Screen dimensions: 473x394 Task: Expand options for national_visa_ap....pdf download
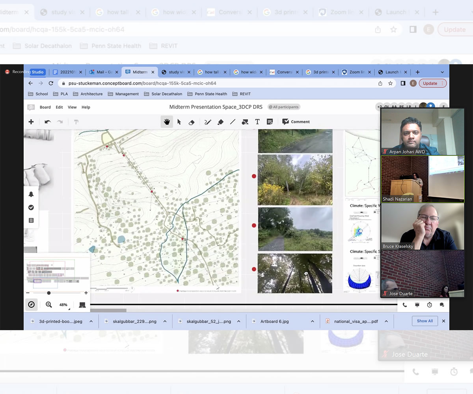387,322
